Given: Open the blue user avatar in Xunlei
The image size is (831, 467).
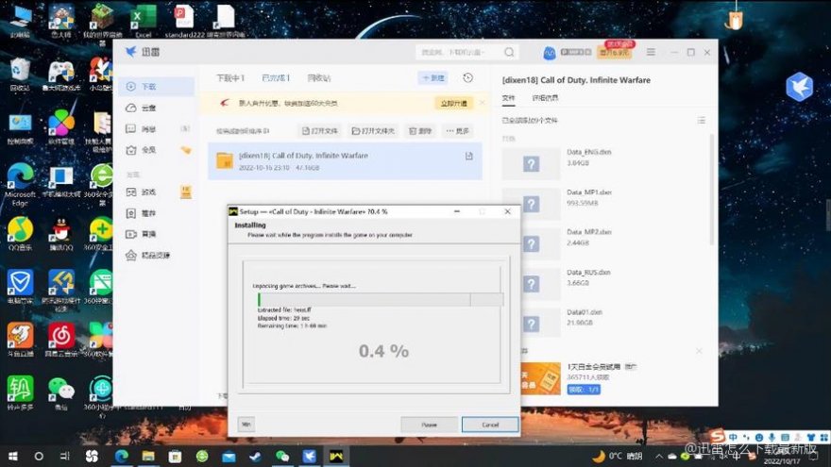Looking at the screenshot, I should point(550,53).
